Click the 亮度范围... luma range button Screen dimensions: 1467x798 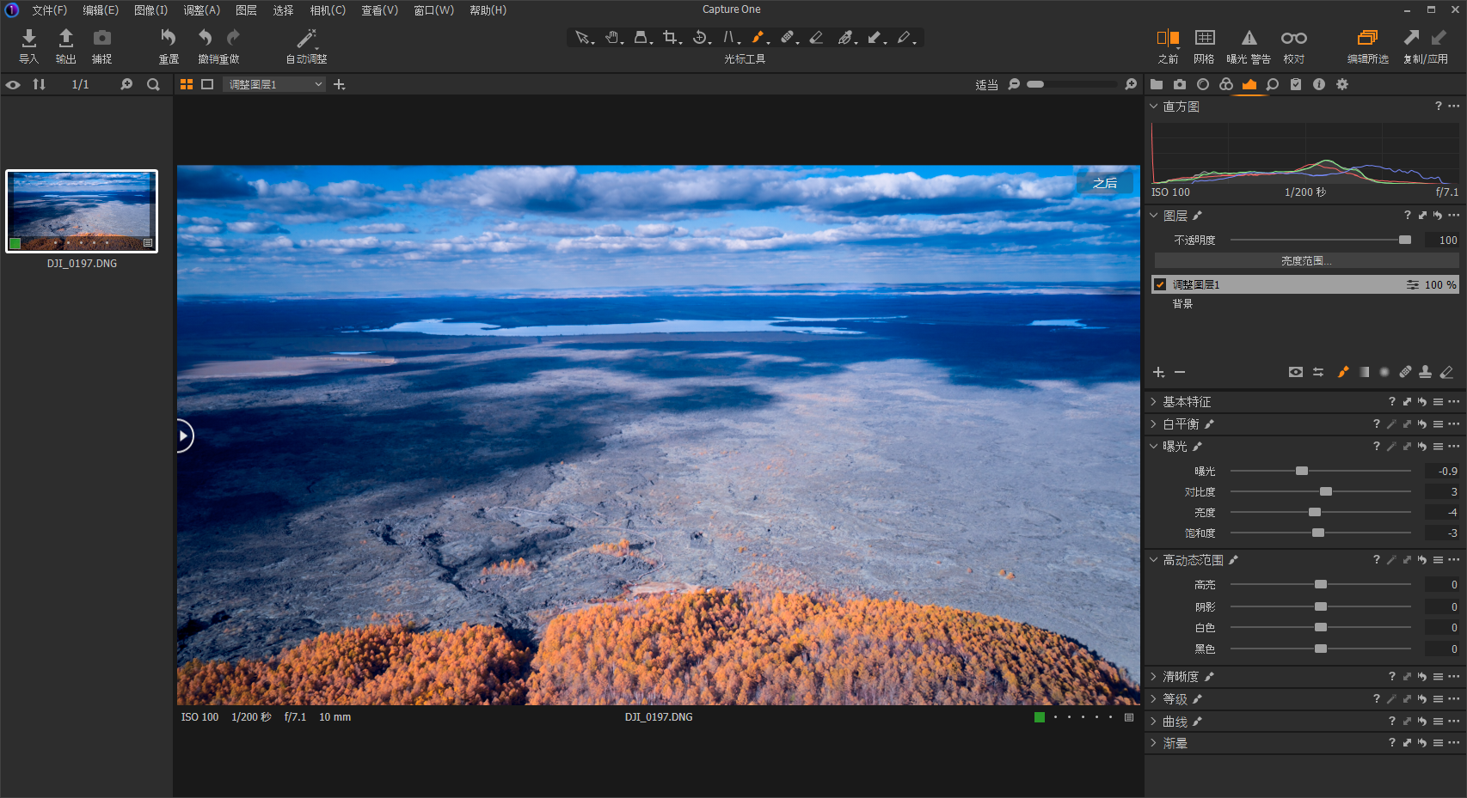(1306, 260)
